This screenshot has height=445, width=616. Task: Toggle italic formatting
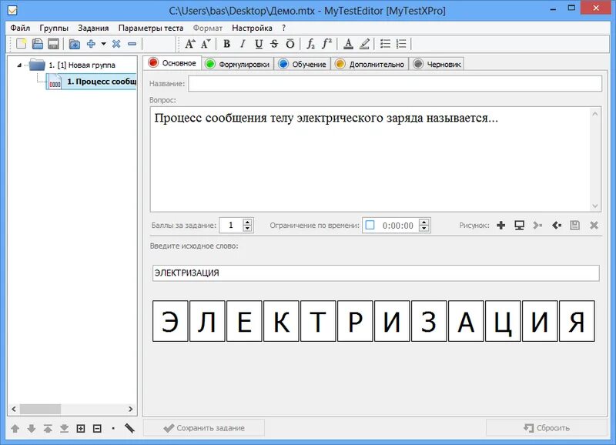[x=243, y=44]
